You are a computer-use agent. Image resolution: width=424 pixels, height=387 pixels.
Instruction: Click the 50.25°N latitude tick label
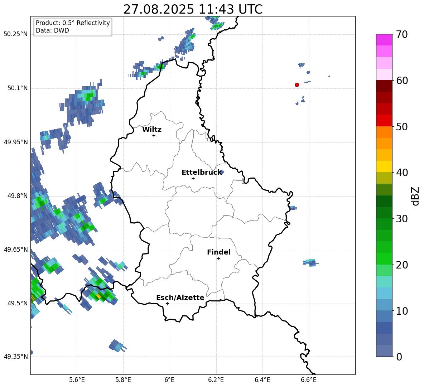point(16,34)
